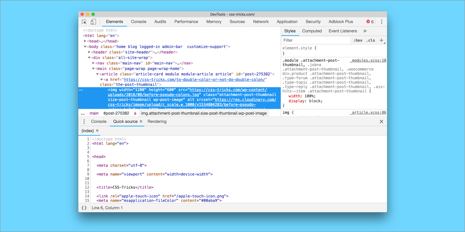The height and width of the screenshot is (232, 465).
Task: Click the pretty-print braces icon in status bar
Action: pyautogui.click(x=84, y=208)
